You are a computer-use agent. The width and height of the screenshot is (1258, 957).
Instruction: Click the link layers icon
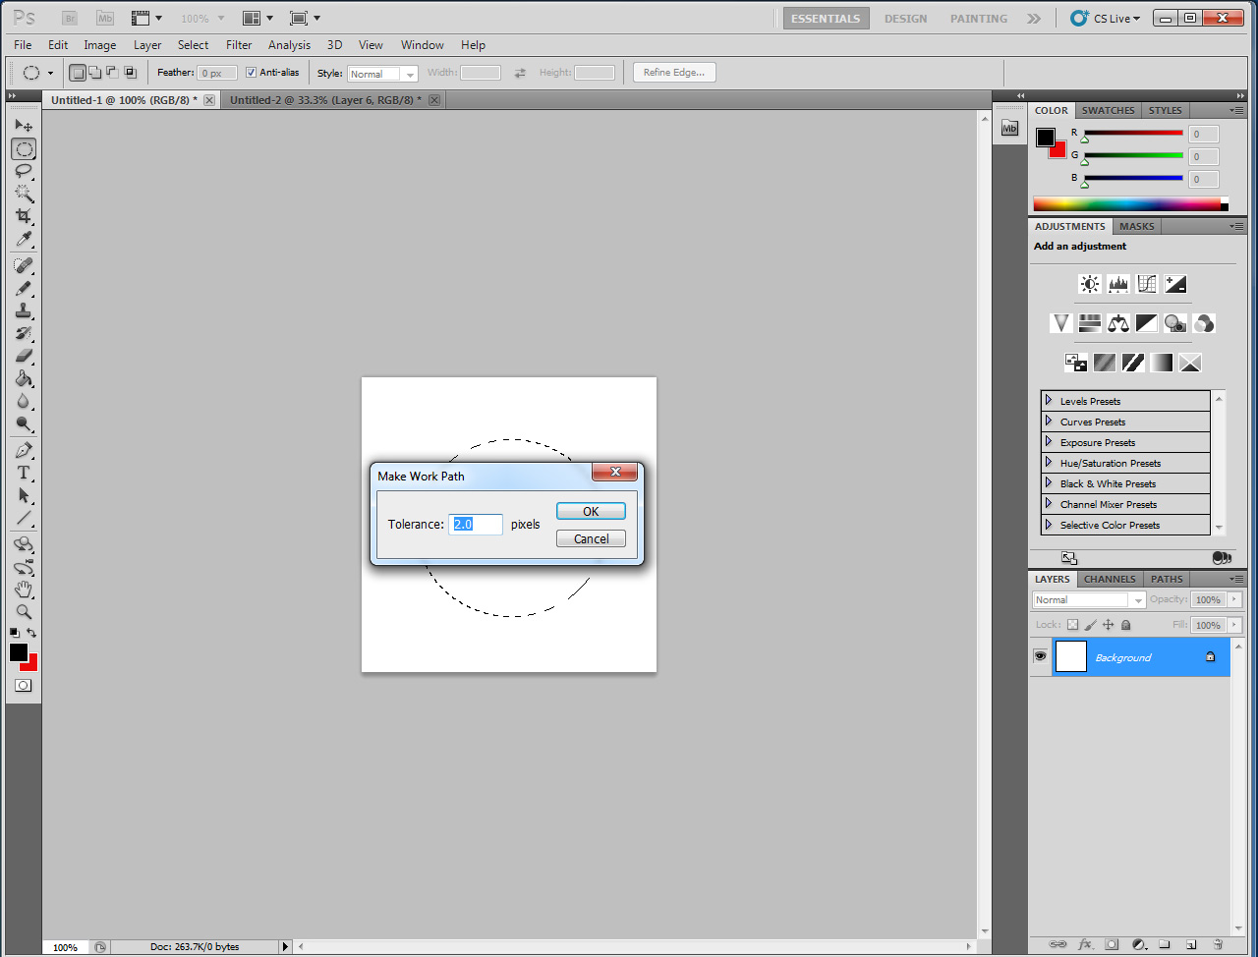pos(1058,944)
